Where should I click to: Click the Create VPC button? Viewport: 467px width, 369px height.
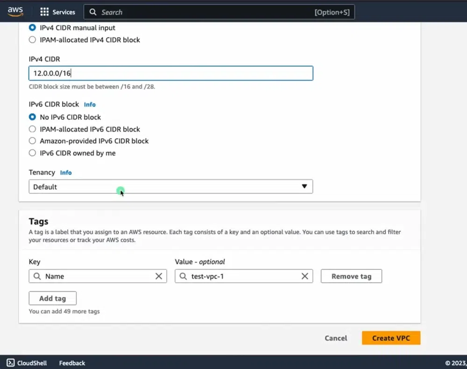[391, 338]
